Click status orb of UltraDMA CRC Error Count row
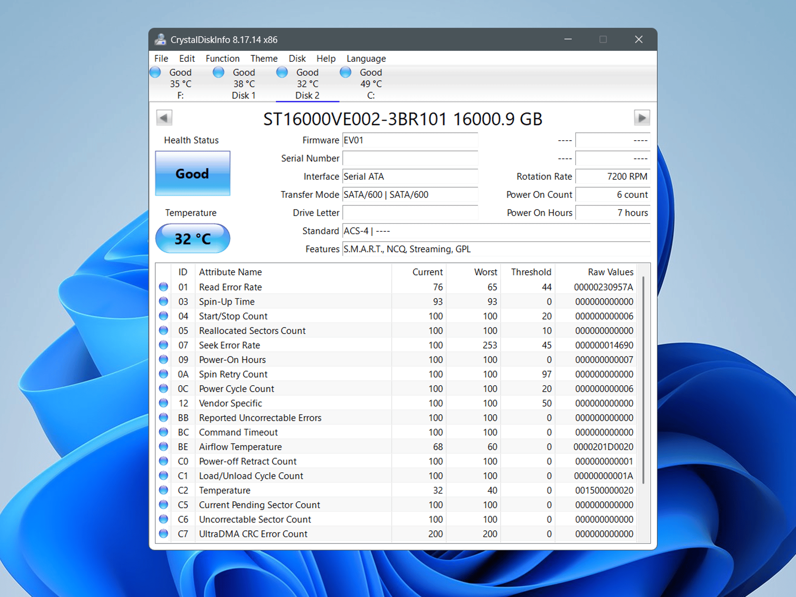 [x=164, y=534]
